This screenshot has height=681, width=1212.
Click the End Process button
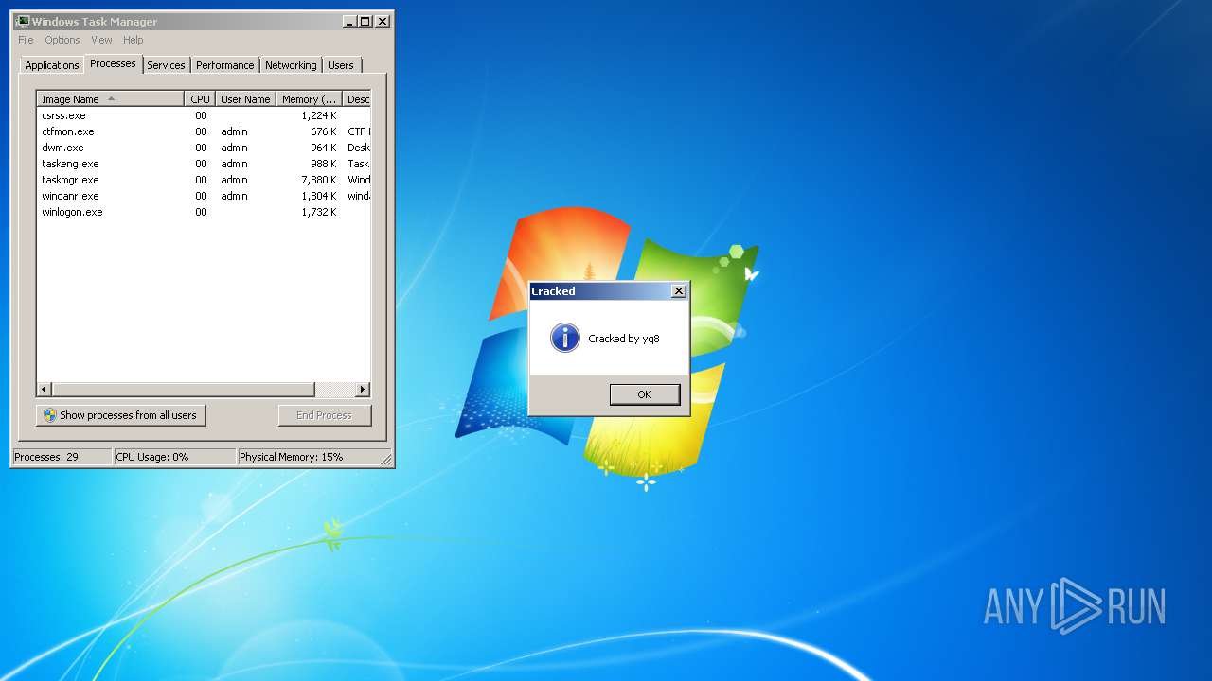point(325,415)
